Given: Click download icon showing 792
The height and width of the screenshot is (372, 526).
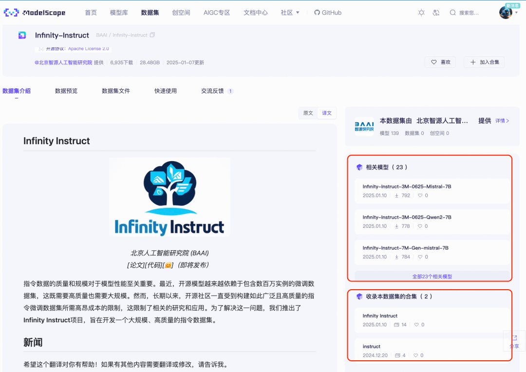Looking at the screenshot, I should [x=396, y=196].
